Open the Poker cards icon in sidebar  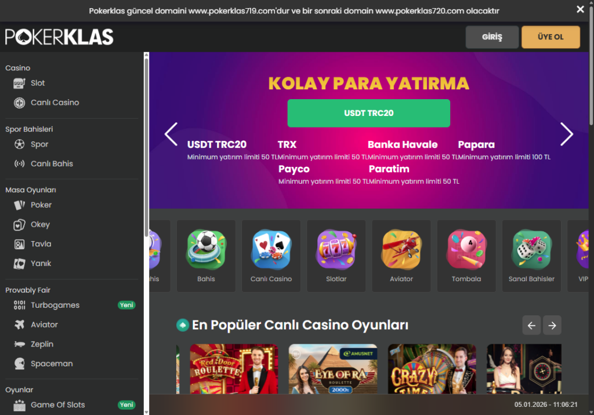pos(19,205)
